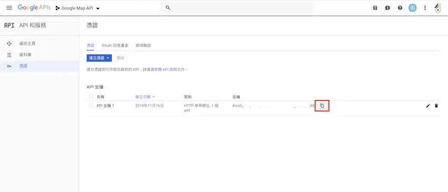Click the Google APIs logo

(x=34, y=8)
